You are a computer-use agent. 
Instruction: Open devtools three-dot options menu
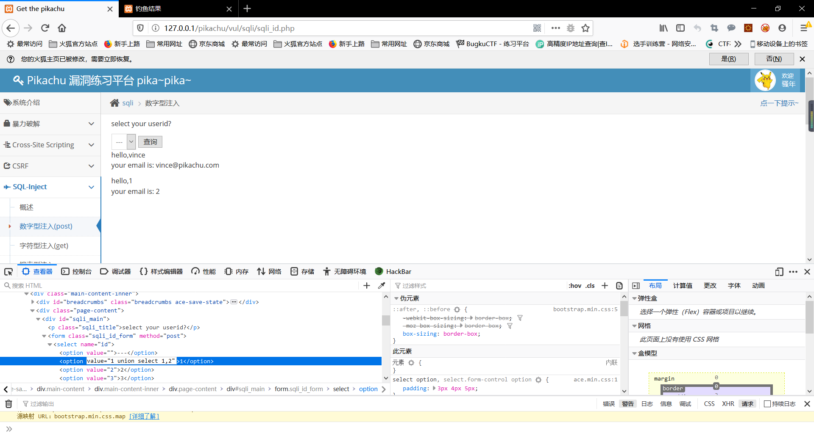pyautogui.click(x=793, y=272)
